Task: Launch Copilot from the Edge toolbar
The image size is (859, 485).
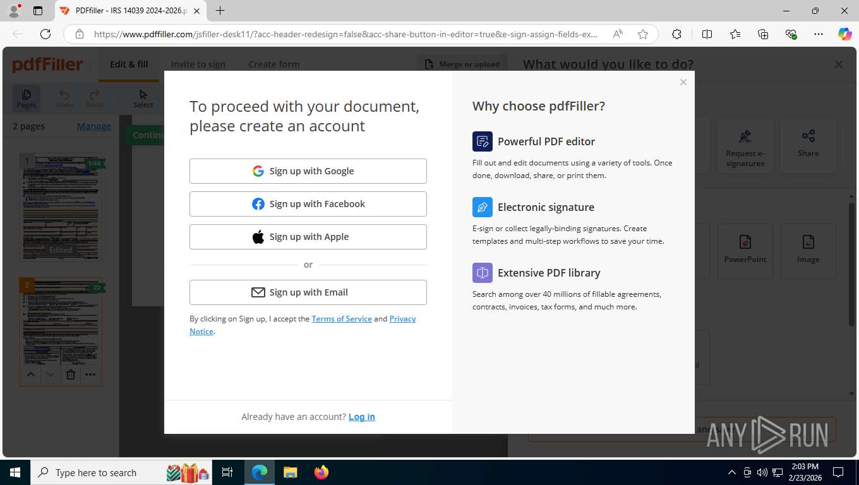Action: coord(845,34)
